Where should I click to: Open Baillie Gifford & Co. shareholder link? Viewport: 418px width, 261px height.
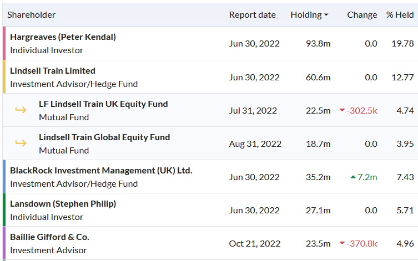pyautogui.click(x=49, y=237)
